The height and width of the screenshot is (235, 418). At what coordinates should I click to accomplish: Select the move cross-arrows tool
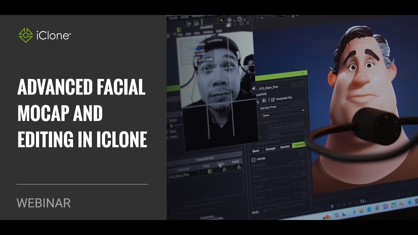click(x=229, y=20)
